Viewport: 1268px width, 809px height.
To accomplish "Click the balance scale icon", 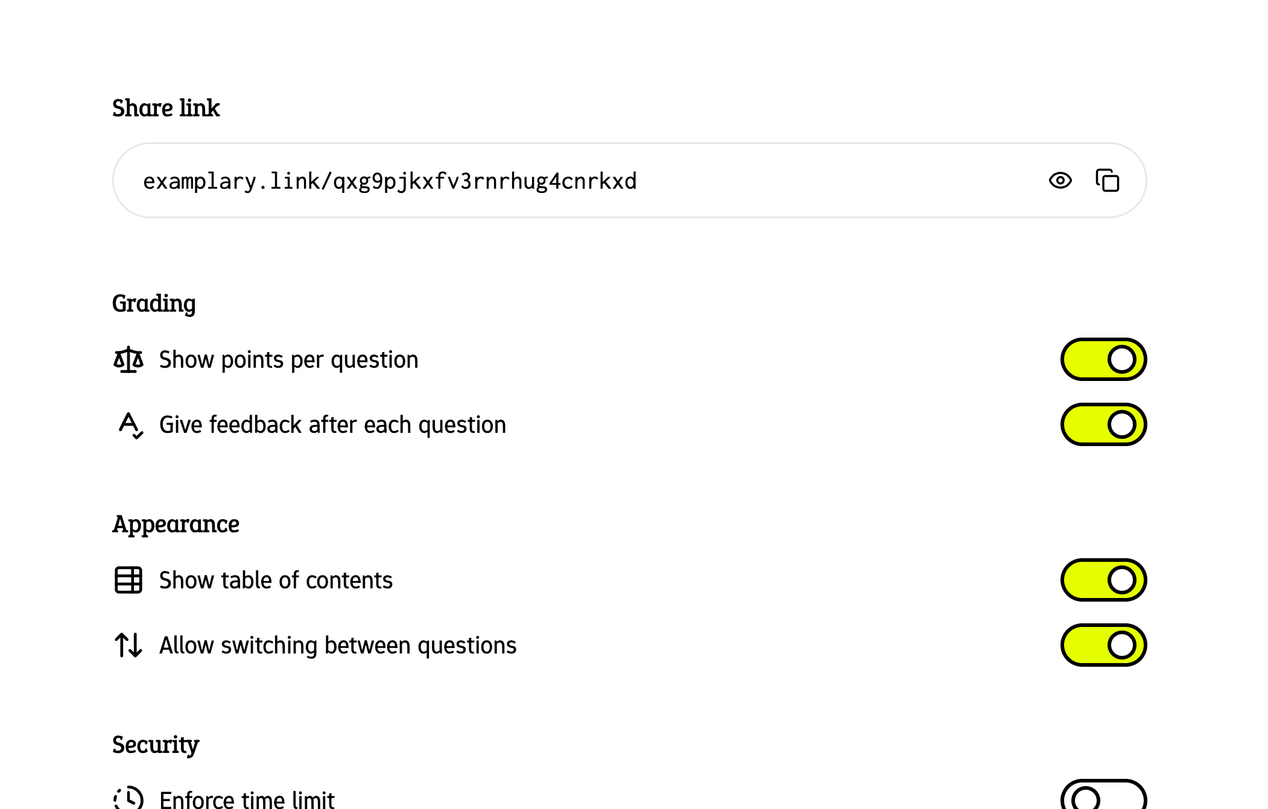I will click(128, 360).
